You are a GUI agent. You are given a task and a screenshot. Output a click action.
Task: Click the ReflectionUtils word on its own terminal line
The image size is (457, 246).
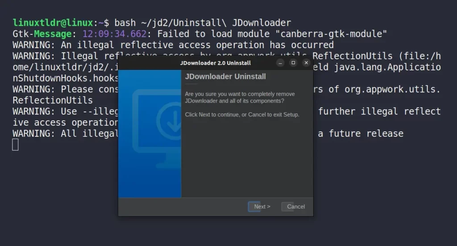coord(53,100)
